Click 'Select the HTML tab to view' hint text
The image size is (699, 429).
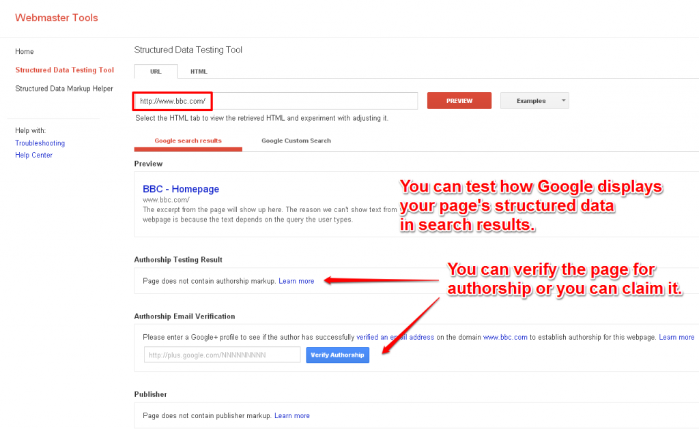[x=261, y=118]
